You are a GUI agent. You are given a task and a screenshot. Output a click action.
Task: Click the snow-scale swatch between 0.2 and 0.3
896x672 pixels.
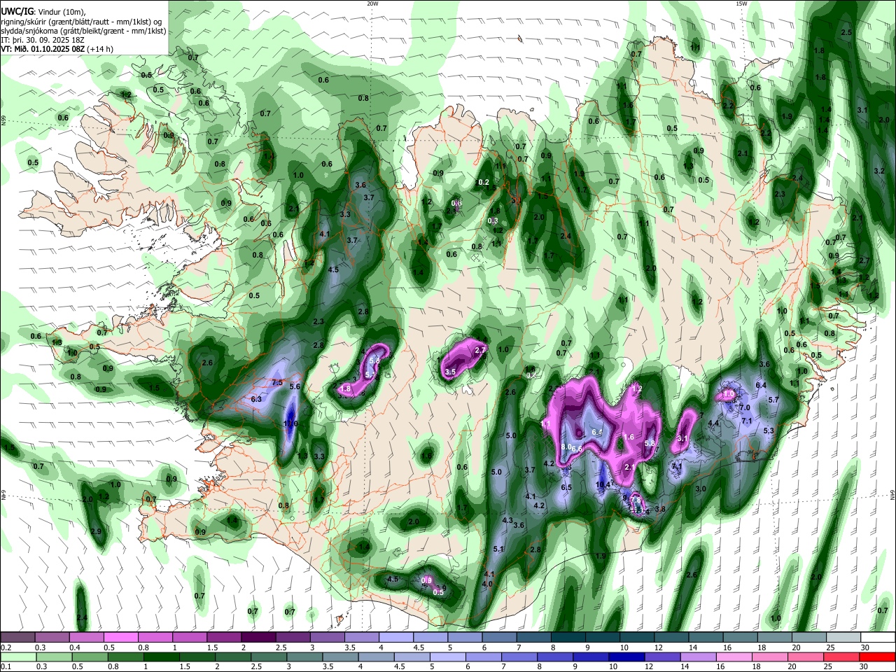[17, 637]
